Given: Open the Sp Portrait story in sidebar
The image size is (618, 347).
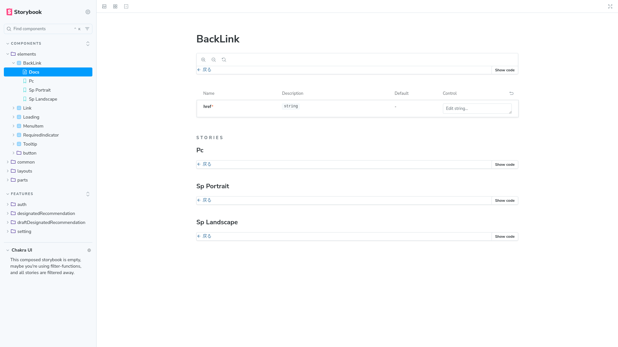Looking at the screenshot, I should click(48, 90).
